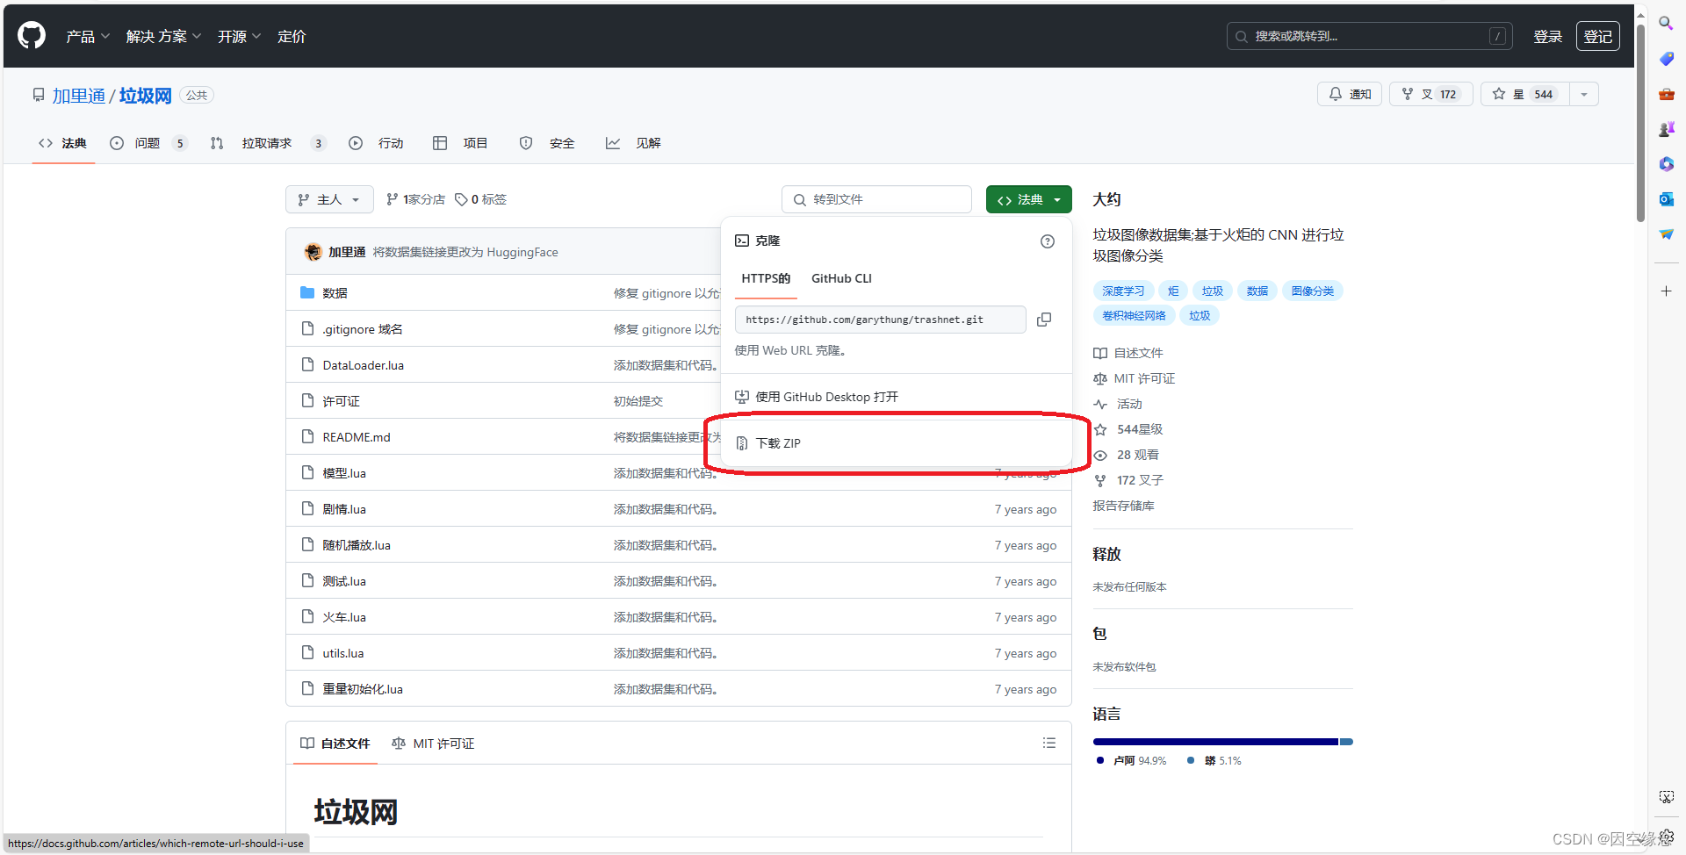This screenshot has height=855, width=1686.
Task: Click the clone URL text field
Action: tap(880, 320)
